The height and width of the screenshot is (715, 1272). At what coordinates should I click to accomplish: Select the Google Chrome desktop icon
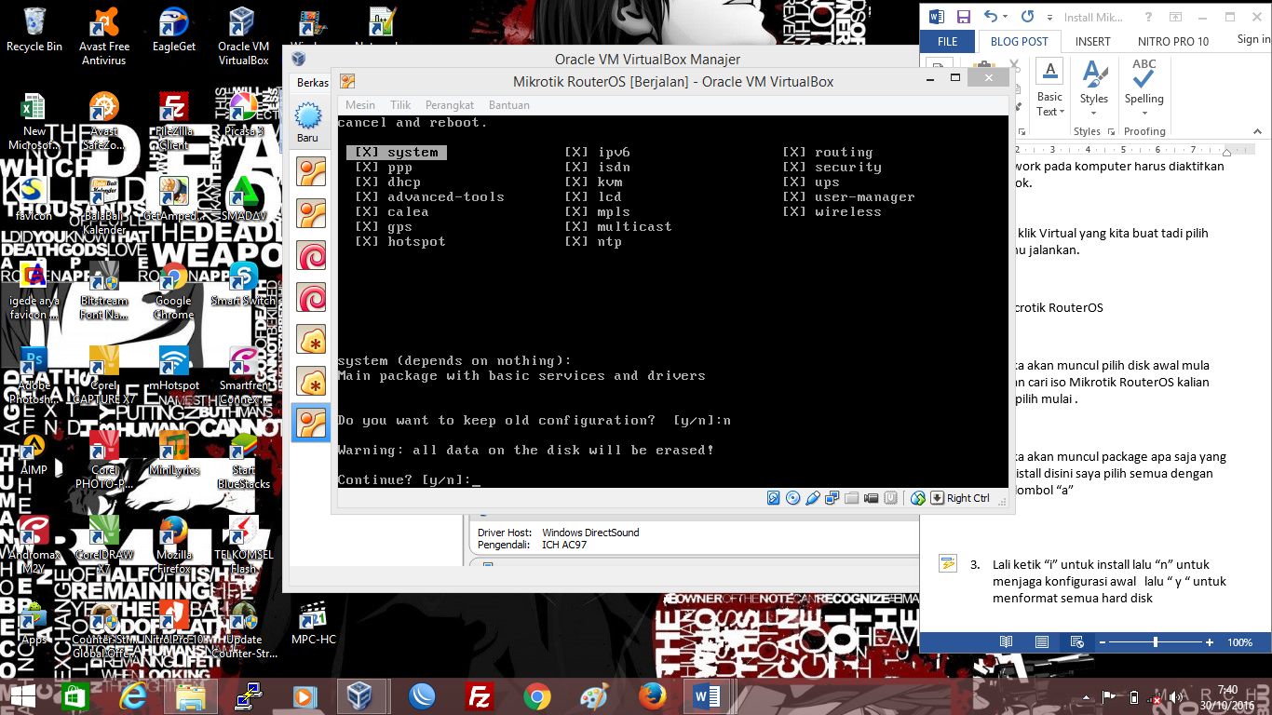[x=173, y=291]
